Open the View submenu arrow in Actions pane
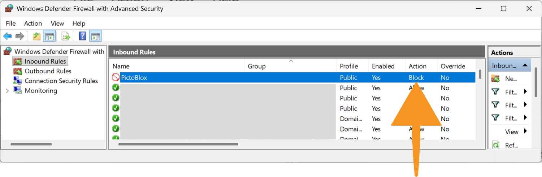The image size is (542, 177). [x=525, y=131]
